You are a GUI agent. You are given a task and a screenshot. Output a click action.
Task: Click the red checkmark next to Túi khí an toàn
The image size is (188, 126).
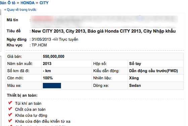point(10,103)
